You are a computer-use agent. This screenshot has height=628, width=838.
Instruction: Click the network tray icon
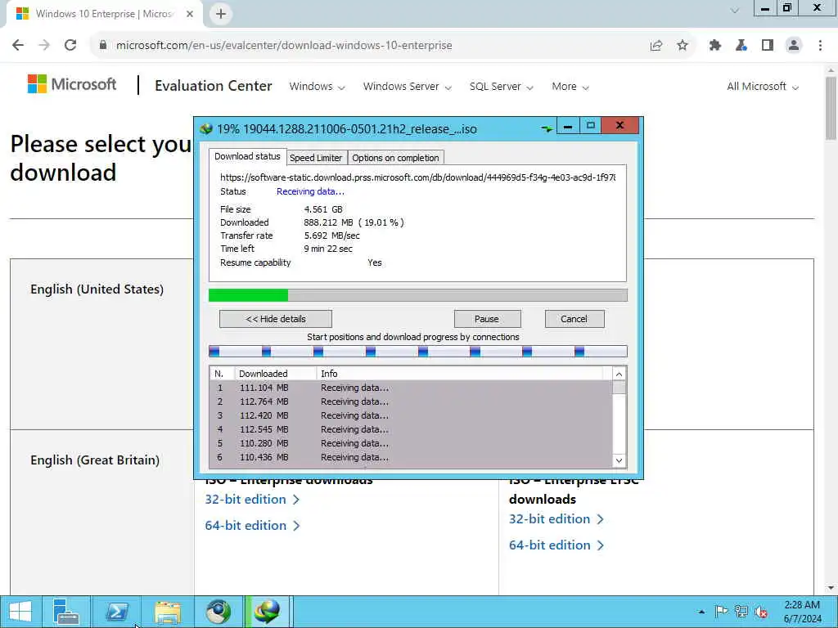(741, 612)
